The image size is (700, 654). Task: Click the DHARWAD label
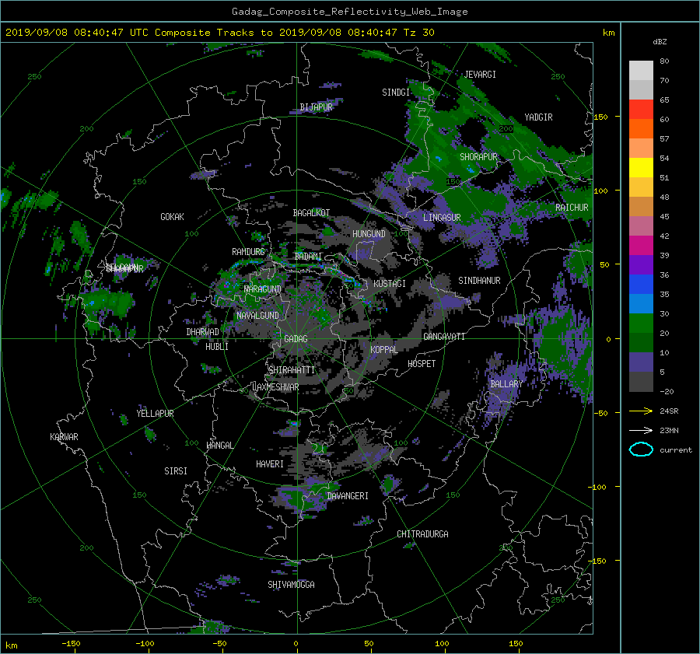click(x=203, y=332)
